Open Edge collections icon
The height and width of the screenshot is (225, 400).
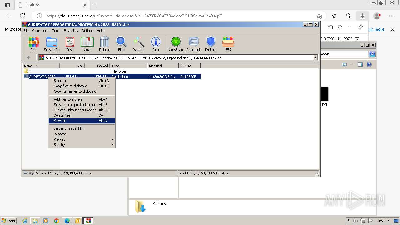pos(349,16)
